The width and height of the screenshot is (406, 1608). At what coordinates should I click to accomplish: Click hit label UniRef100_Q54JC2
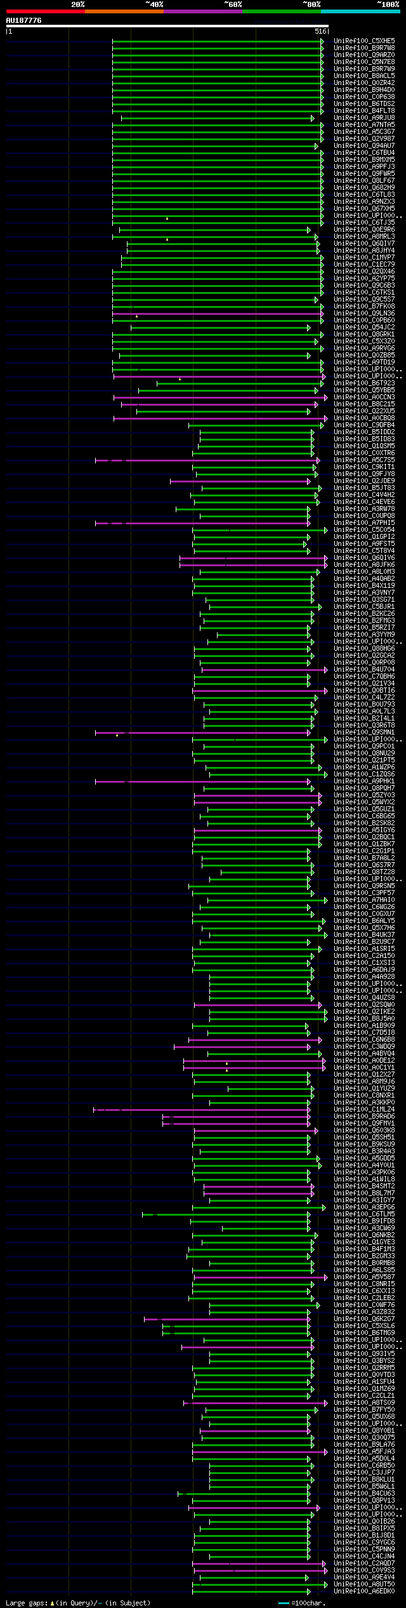[364, 327]
